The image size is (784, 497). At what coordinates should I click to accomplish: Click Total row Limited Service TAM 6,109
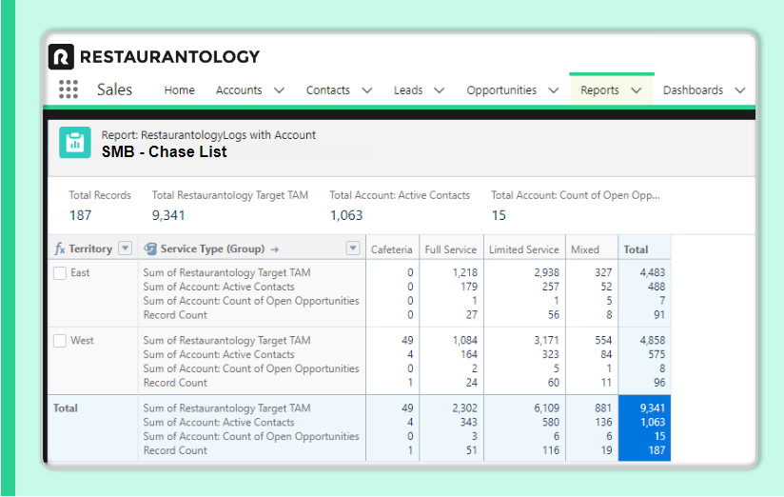pyautogui.click(x=546, y=408)
